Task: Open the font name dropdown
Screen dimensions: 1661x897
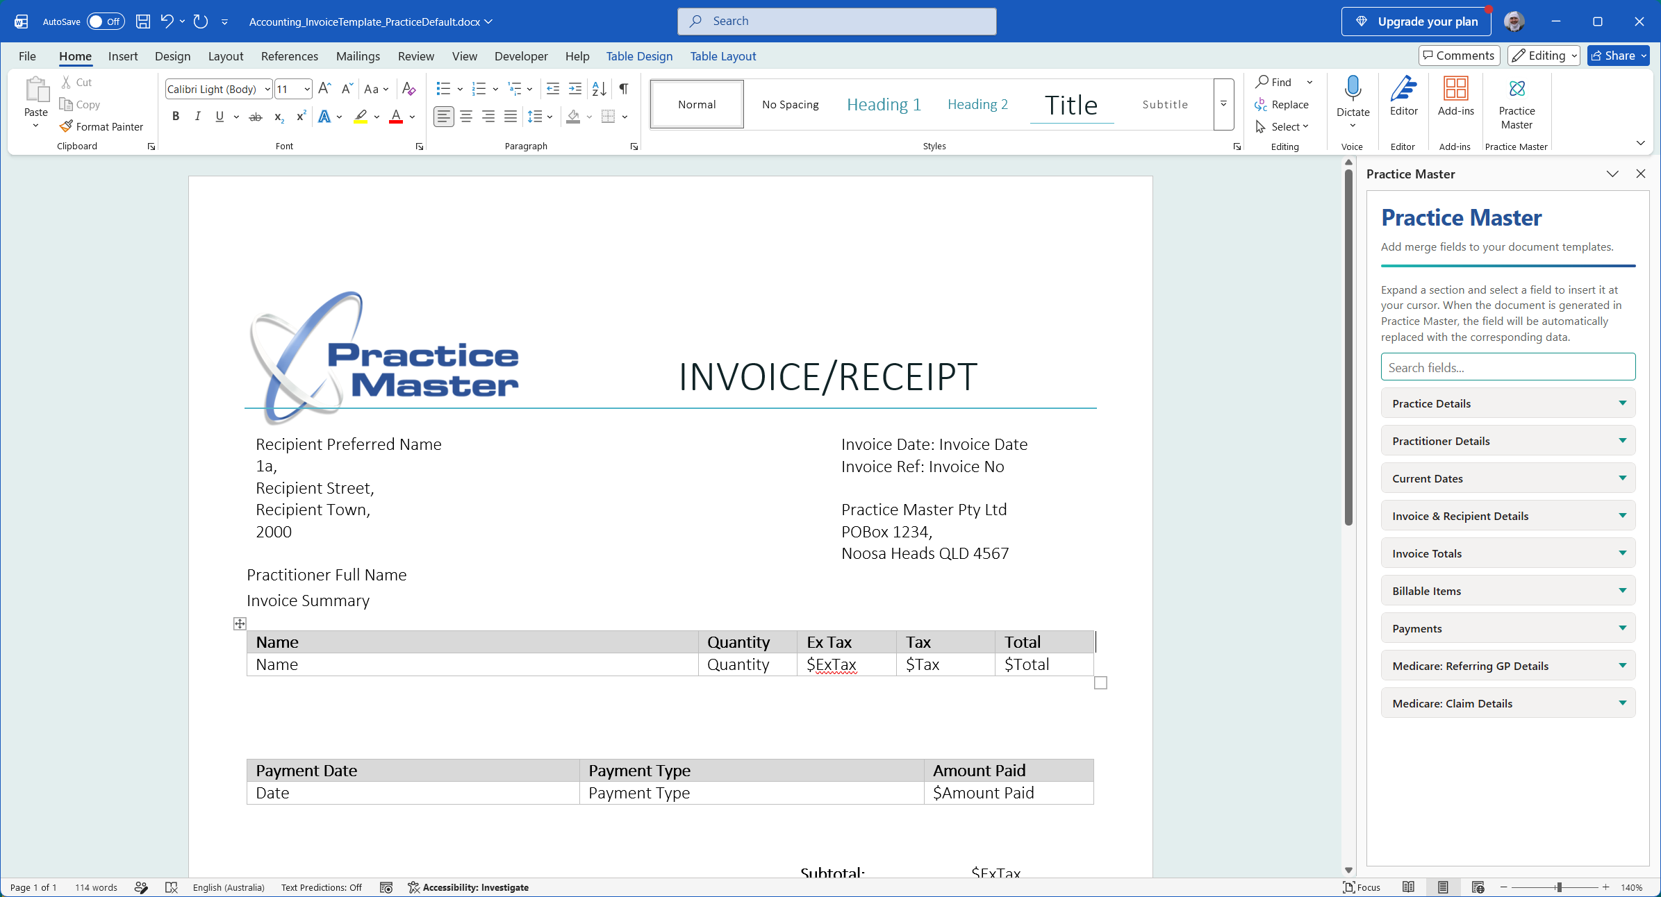Action: pyautogui.click(x=267, y=89)
